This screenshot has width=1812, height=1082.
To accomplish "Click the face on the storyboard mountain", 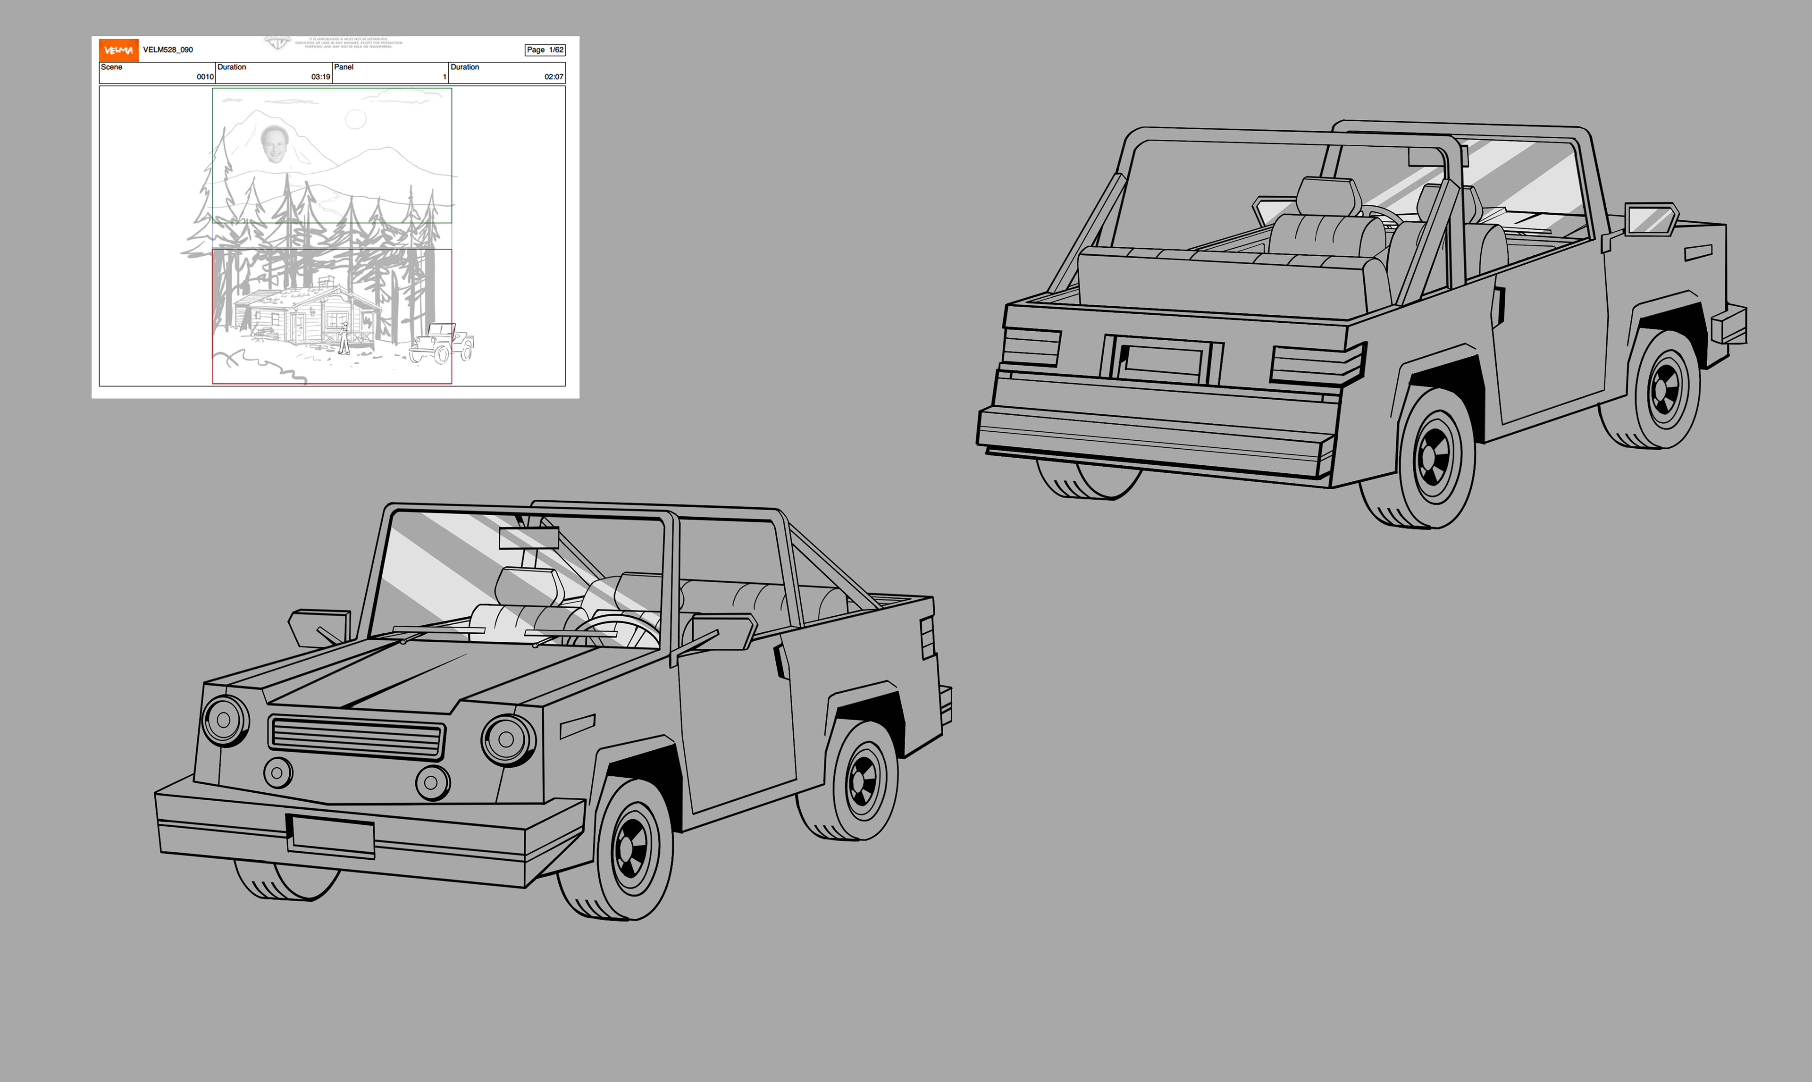I will coord(274,145).
